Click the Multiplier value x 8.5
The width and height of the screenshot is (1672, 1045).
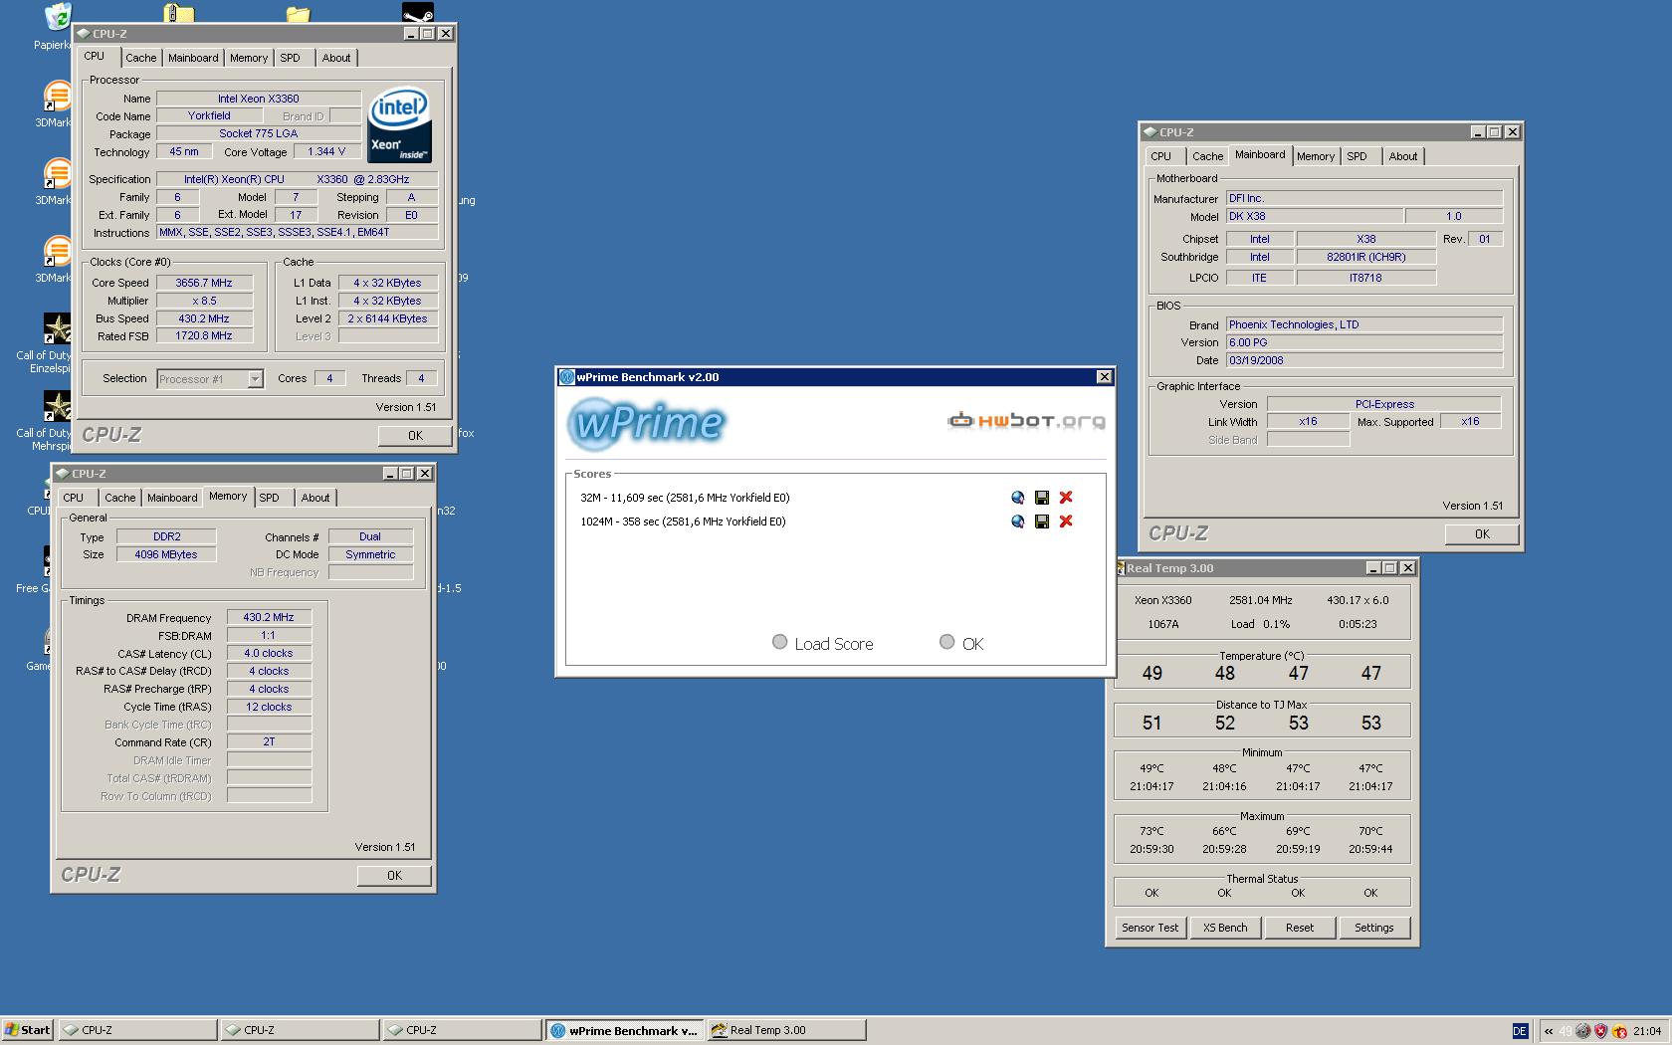tap(204, 301)
